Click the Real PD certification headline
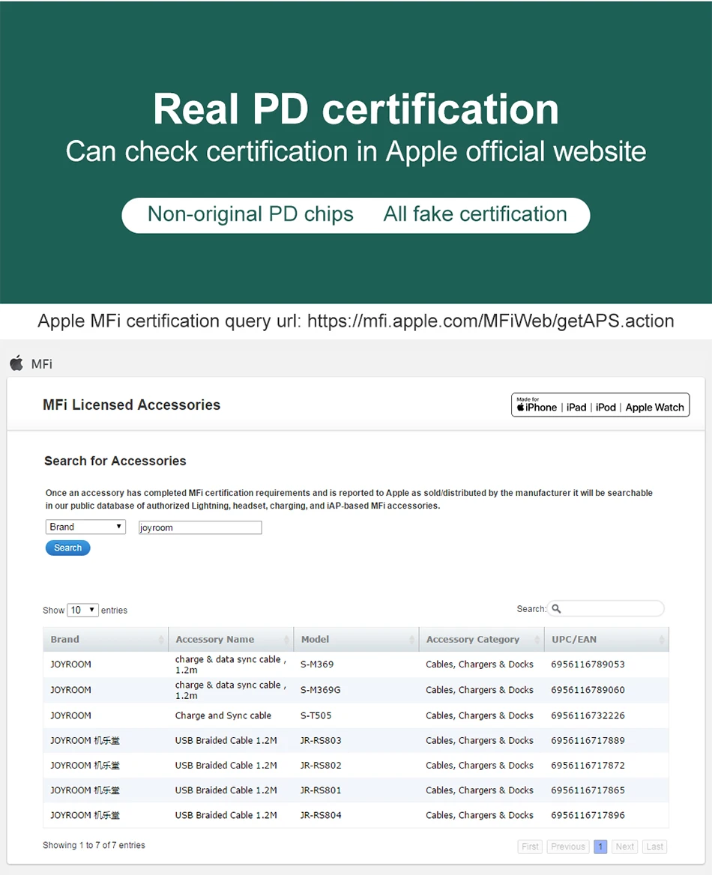This screenshot has width=712, height=875. (x=356, y=109)
